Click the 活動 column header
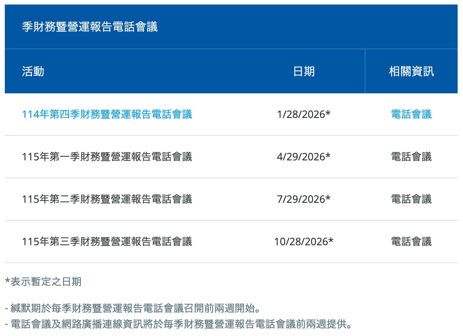 [33, 71]
